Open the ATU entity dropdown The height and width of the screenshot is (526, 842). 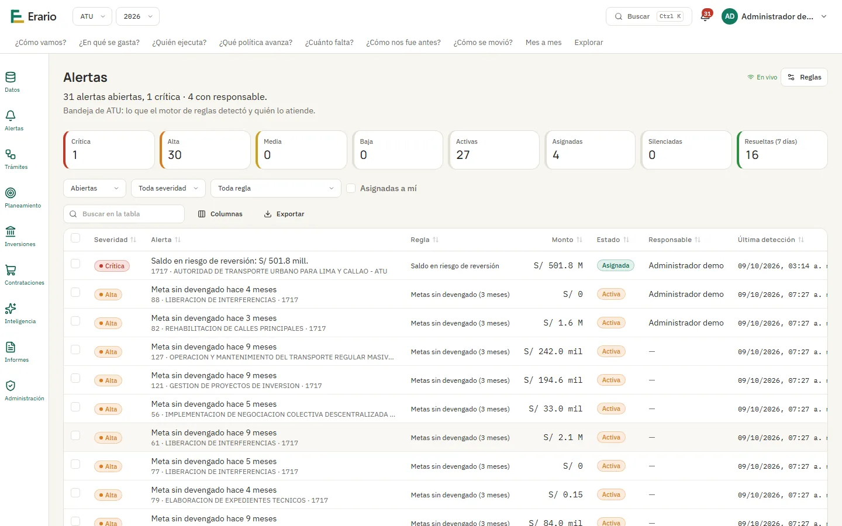click(92, 16)
